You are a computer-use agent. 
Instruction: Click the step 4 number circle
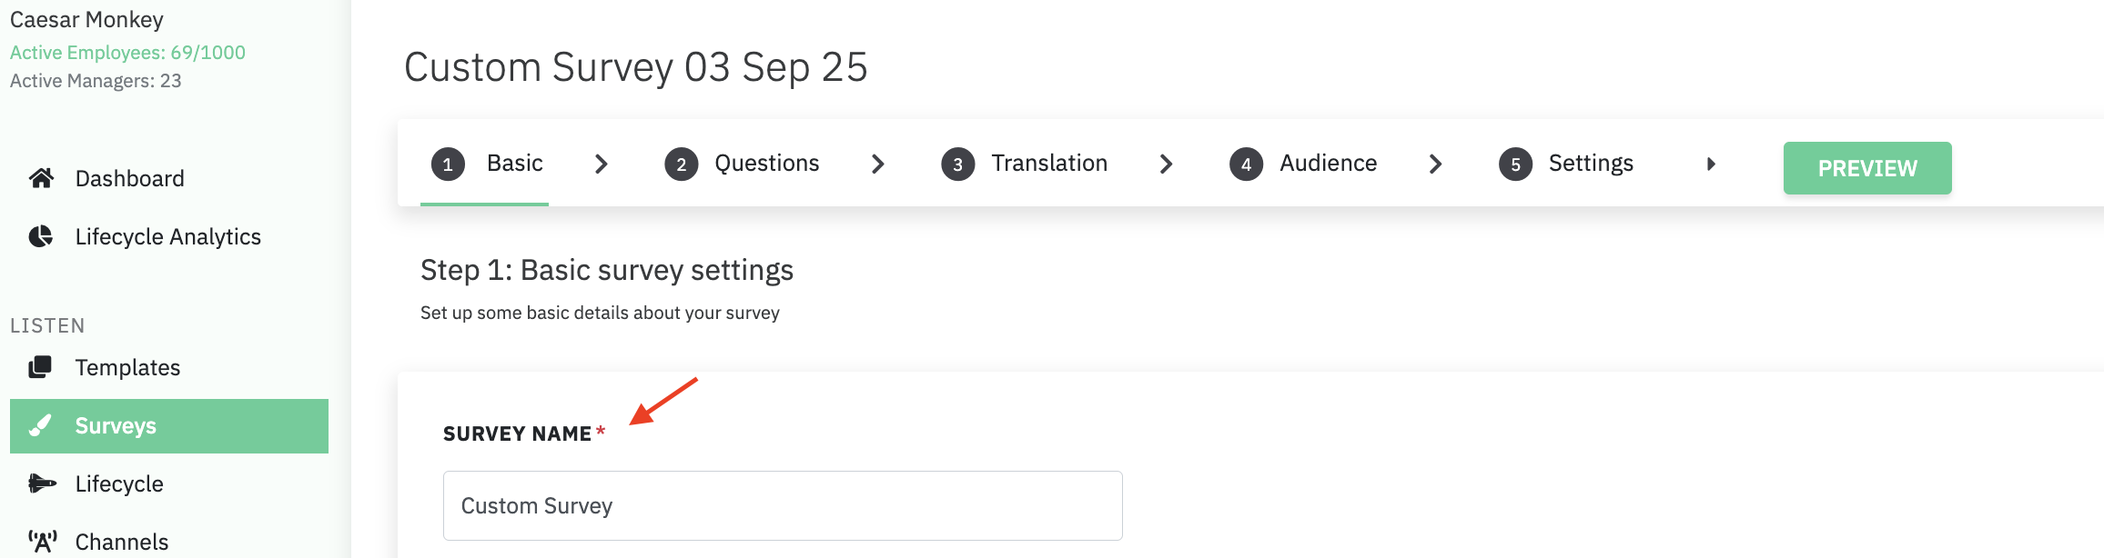1246,164
